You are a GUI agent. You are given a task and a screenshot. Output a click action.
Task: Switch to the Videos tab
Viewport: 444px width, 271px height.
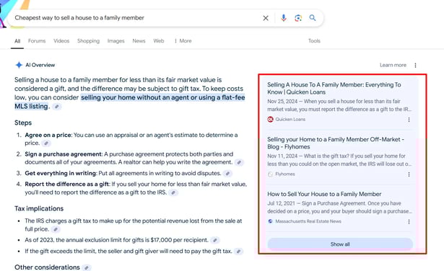tap(61, 41)
